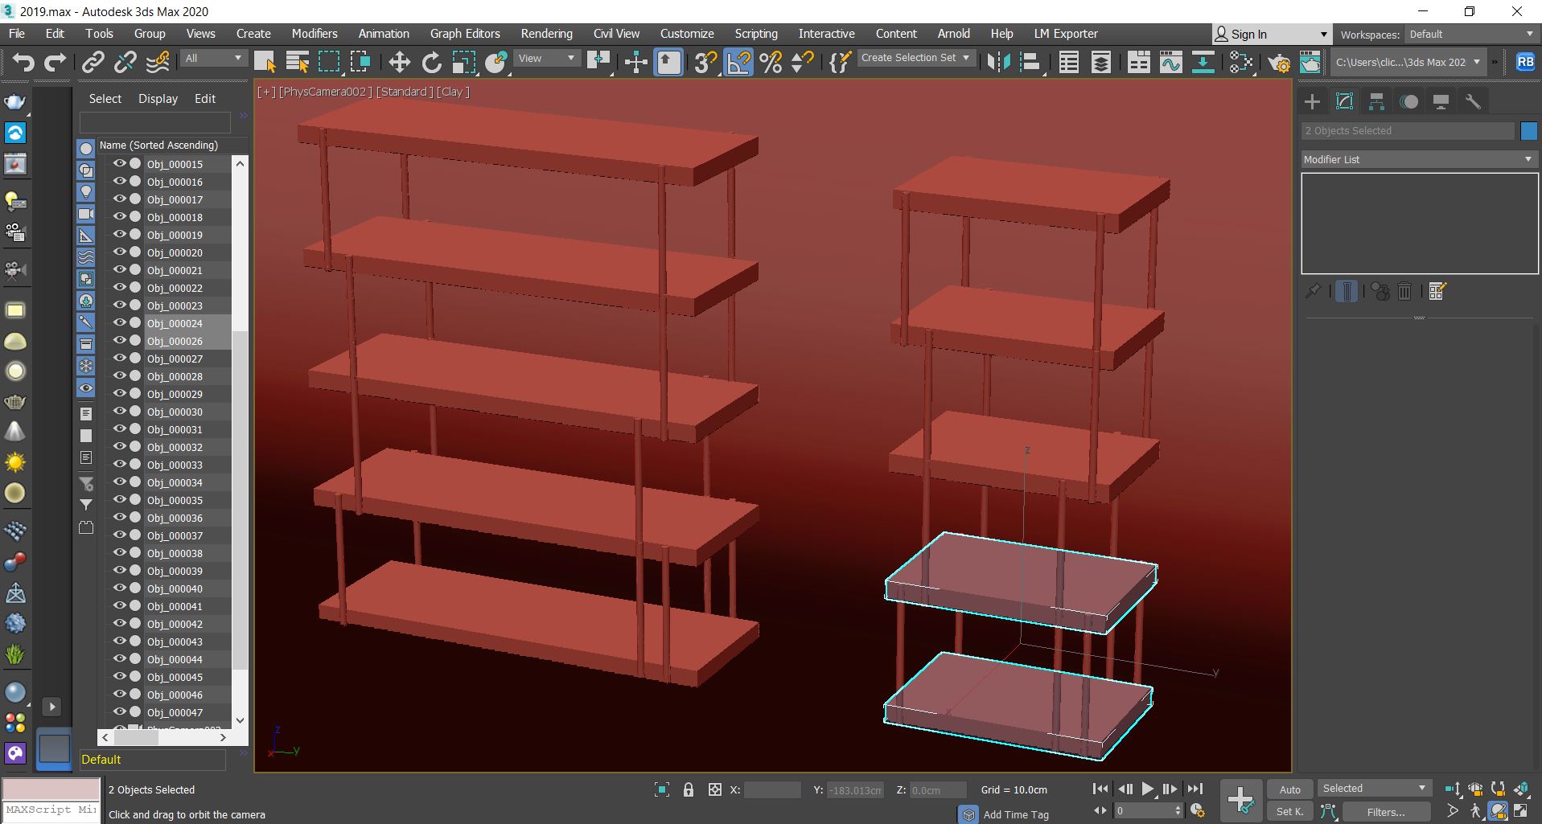
Task: Hide Obj_000015 using its eye icon
Action: [119, 163]
